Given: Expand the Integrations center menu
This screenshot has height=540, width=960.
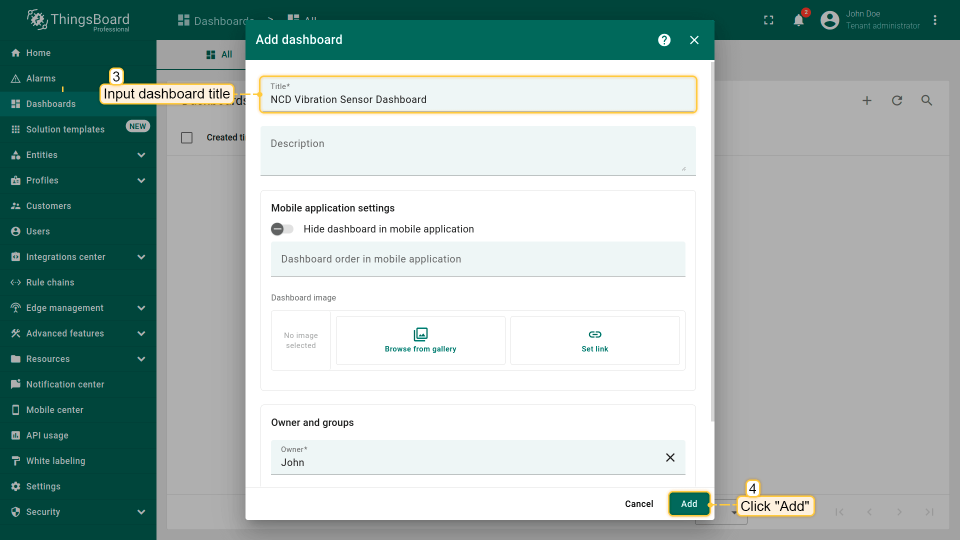Looking at the screenshot, I should 141,257.
